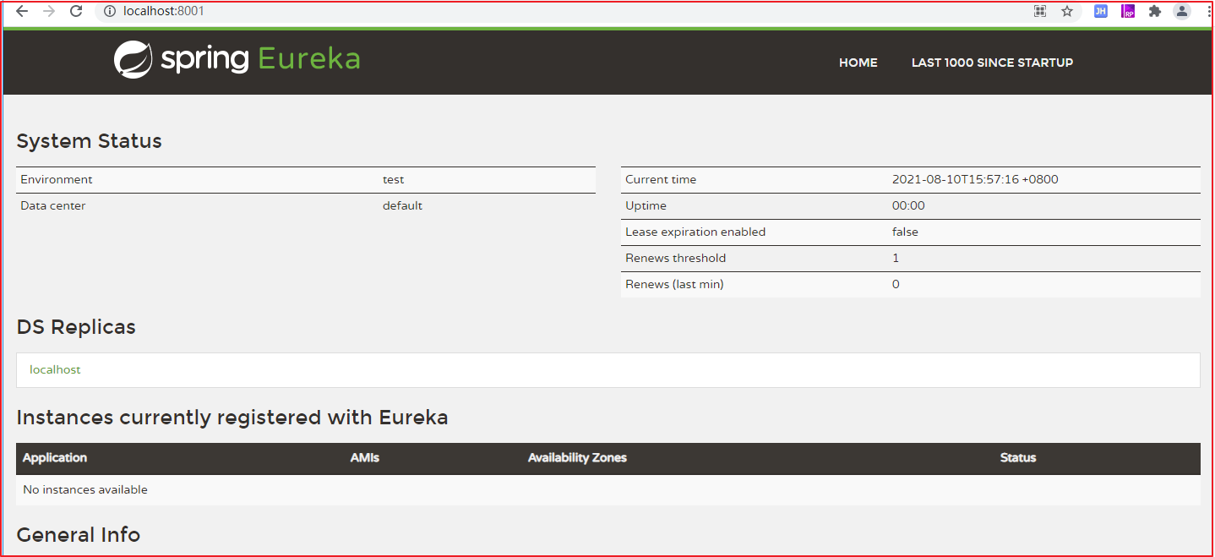Reload the Eureka dashboard page

(x=76, y=11)
